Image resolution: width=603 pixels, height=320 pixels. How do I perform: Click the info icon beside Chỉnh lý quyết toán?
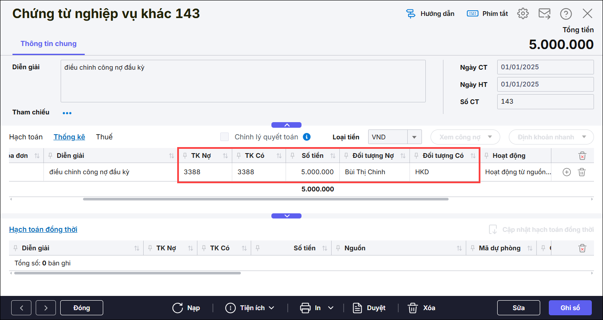coord(307,137)
